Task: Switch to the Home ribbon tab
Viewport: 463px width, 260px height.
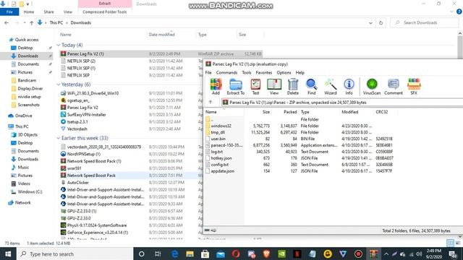Action: [x=29, y=12]
